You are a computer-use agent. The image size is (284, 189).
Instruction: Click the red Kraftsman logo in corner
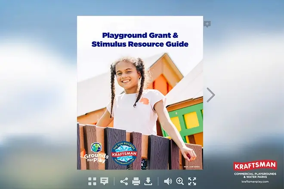click(255, 166)
